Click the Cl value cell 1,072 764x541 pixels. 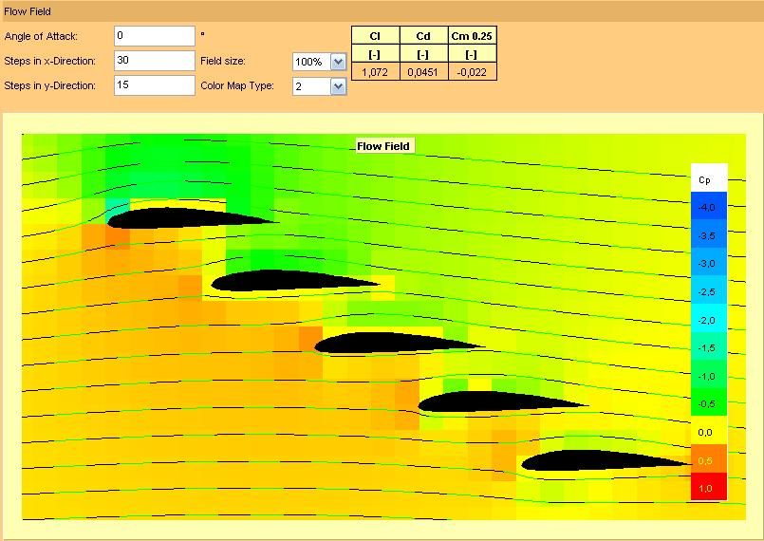[x=375, y=72]
